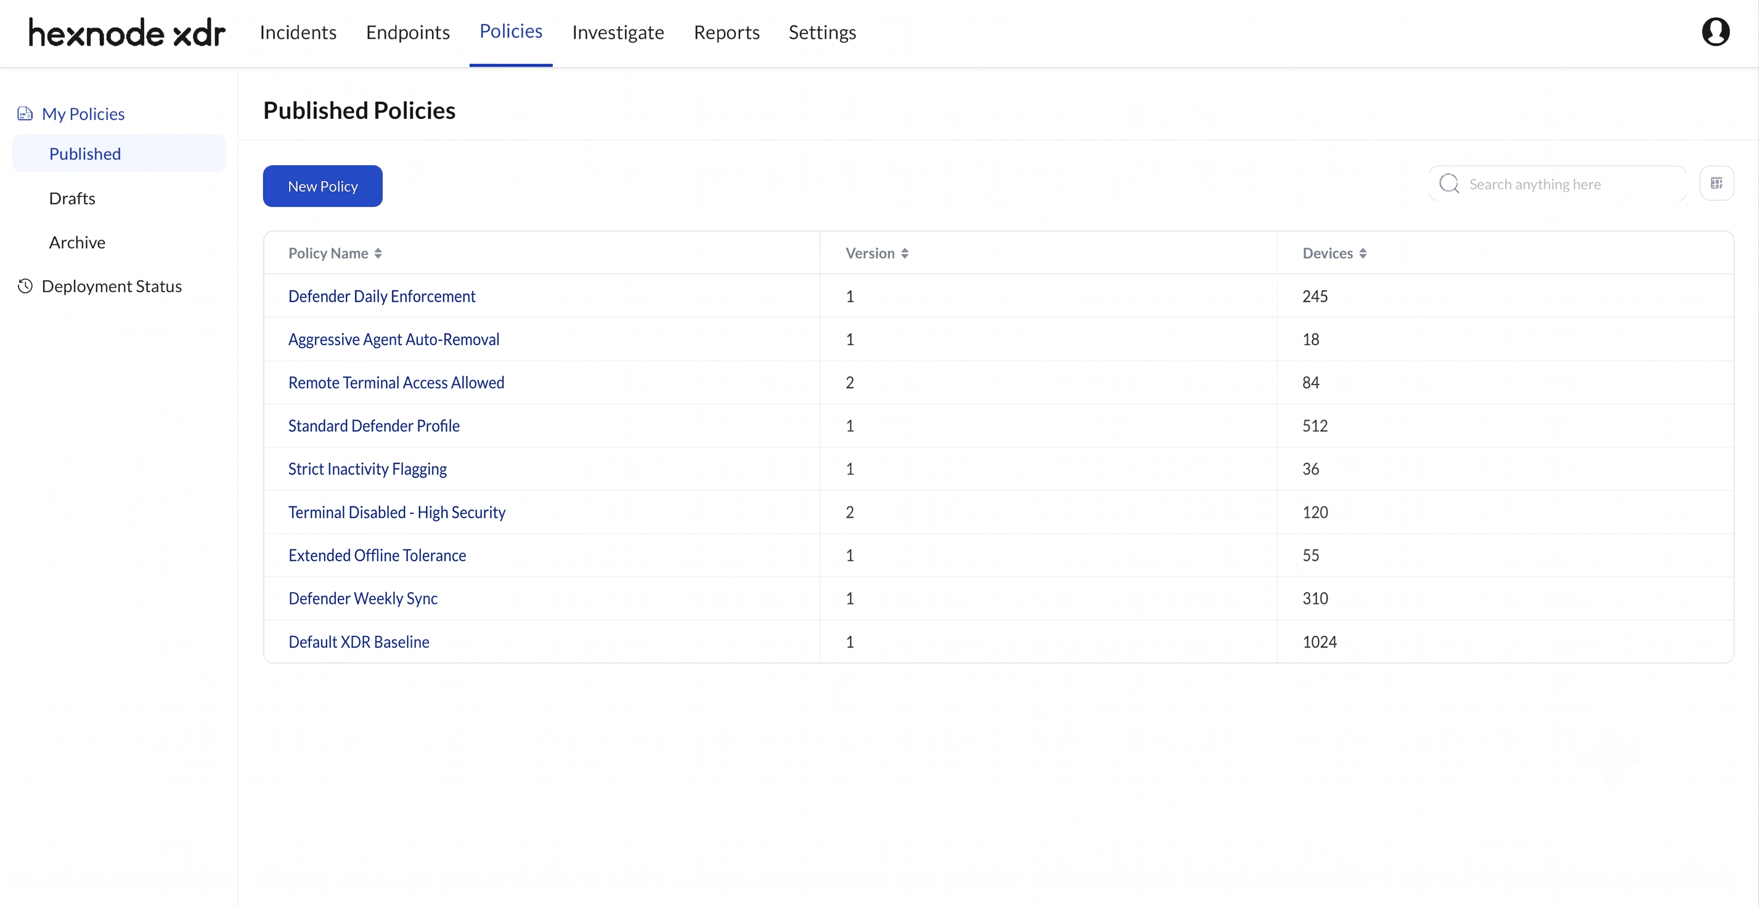Image resolution: width=1759 pixels, height=907 pixels.
Task: Open Defender Weekly Sync policy
Action: coord(362,598)
